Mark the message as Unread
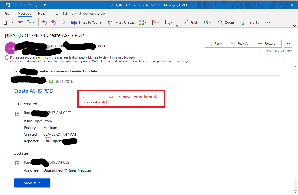 (x=121, y=22)
